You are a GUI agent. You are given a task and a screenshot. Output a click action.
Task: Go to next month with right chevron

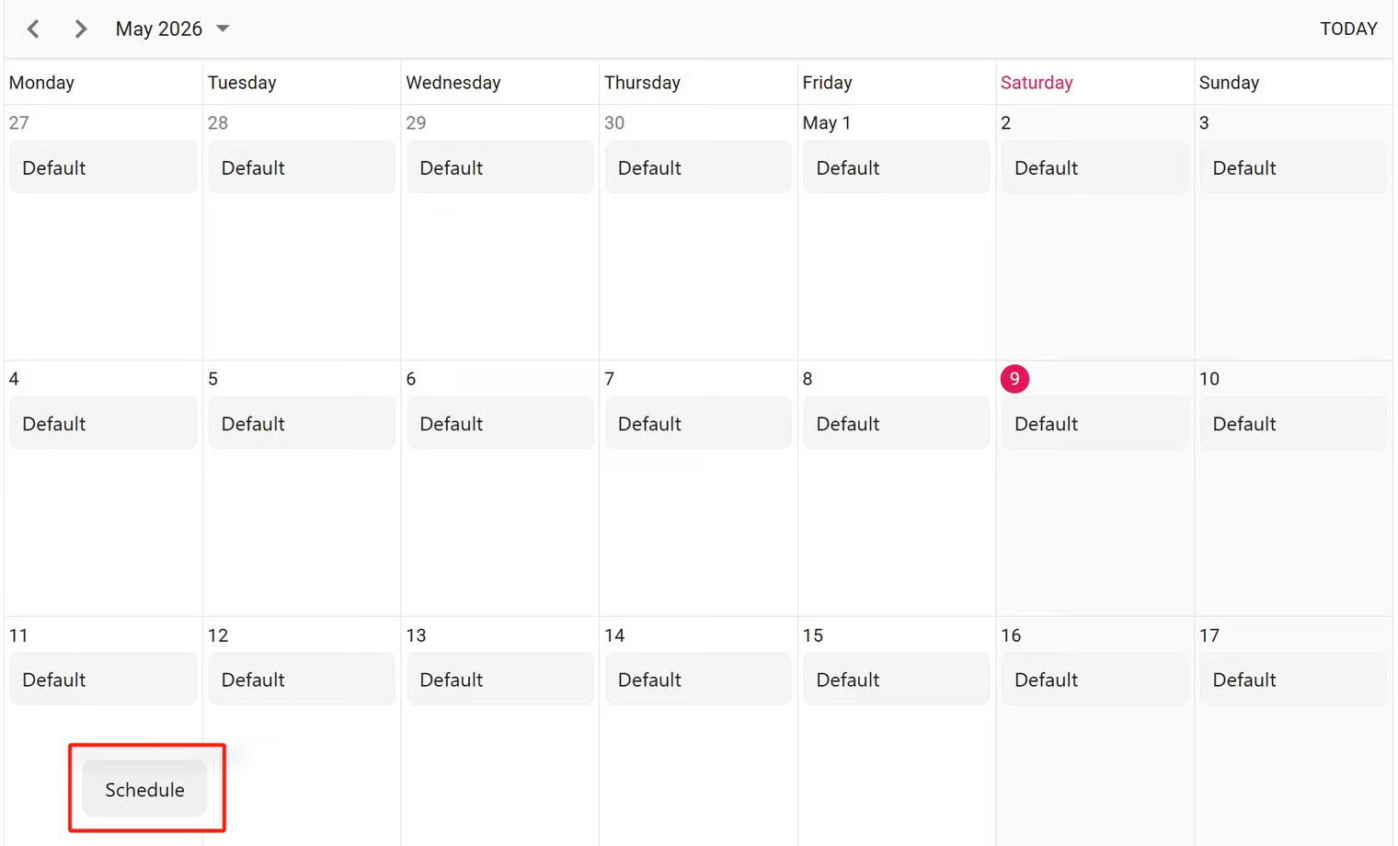click(80, 29)
